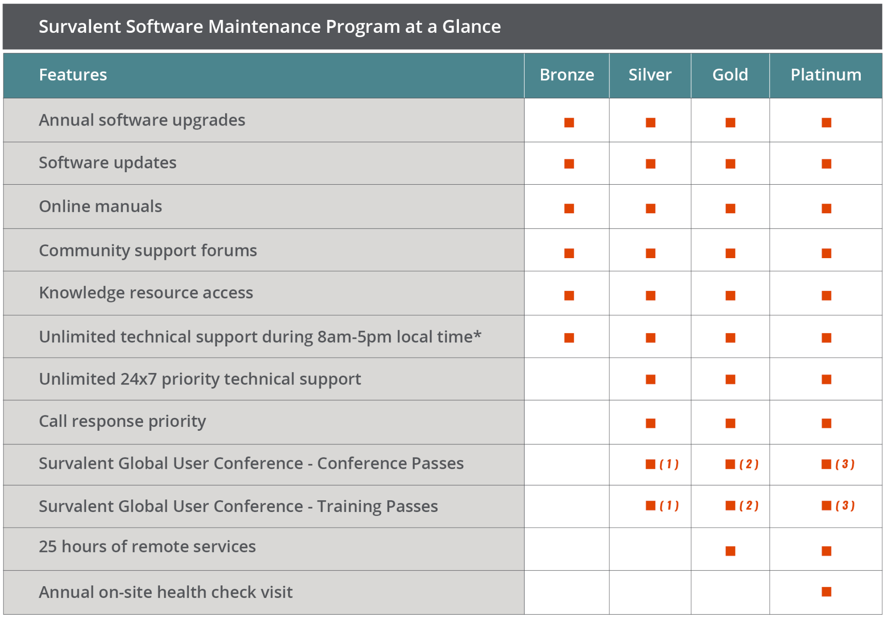
Task: Select the Platinum marker for Online manuals
Action: pyautogui.click(x=826, y=208)
